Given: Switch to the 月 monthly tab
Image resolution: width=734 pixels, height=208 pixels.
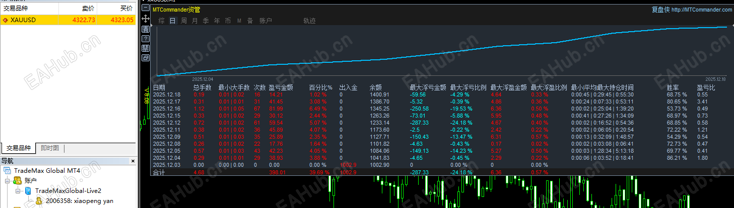Looking at the screenshot, I should coord(195,21).
